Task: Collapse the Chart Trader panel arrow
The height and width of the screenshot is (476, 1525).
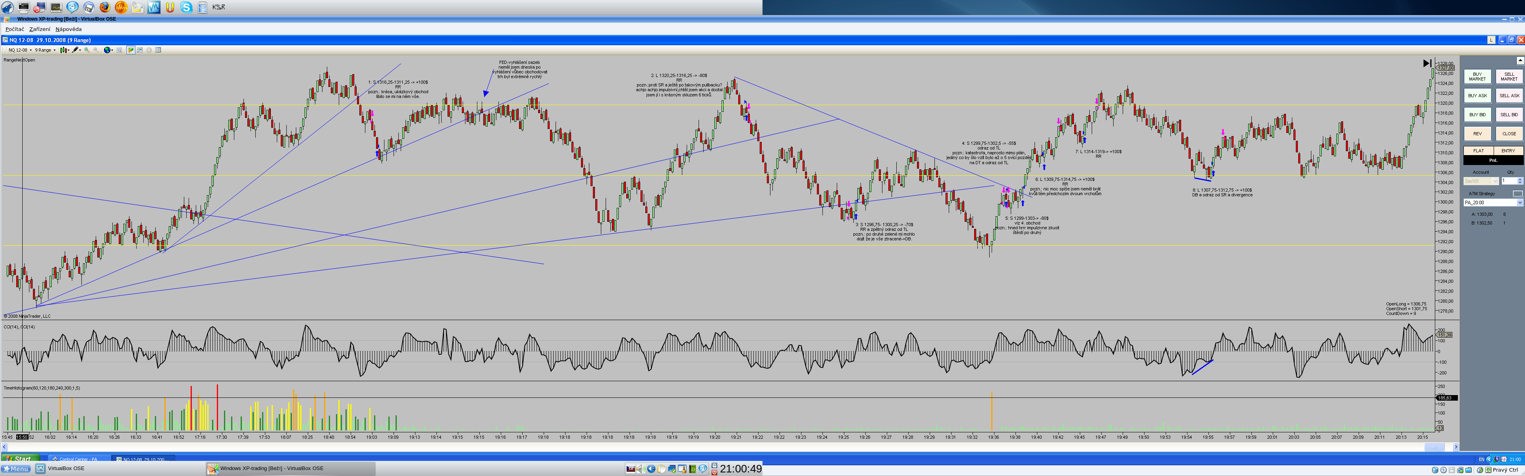Action: click(1520, 60)
